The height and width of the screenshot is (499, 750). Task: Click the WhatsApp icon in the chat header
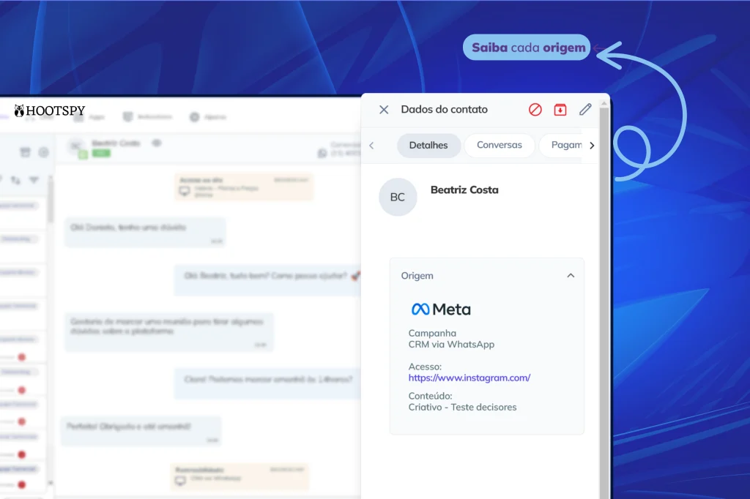(322, 154)
